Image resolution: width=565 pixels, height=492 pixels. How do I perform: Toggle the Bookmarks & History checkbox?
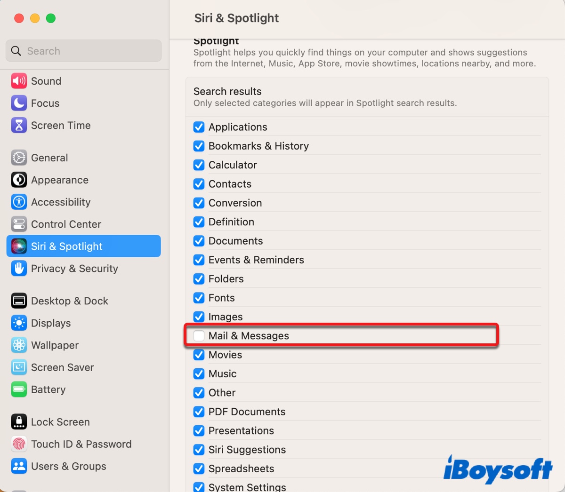pyautogui.click(x=199, y=146)
